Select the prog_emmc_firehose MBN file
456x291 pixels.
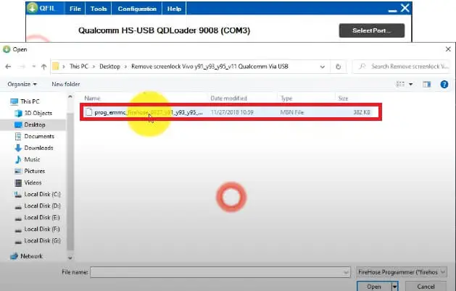pyautogui.click(x=145, y=112)
